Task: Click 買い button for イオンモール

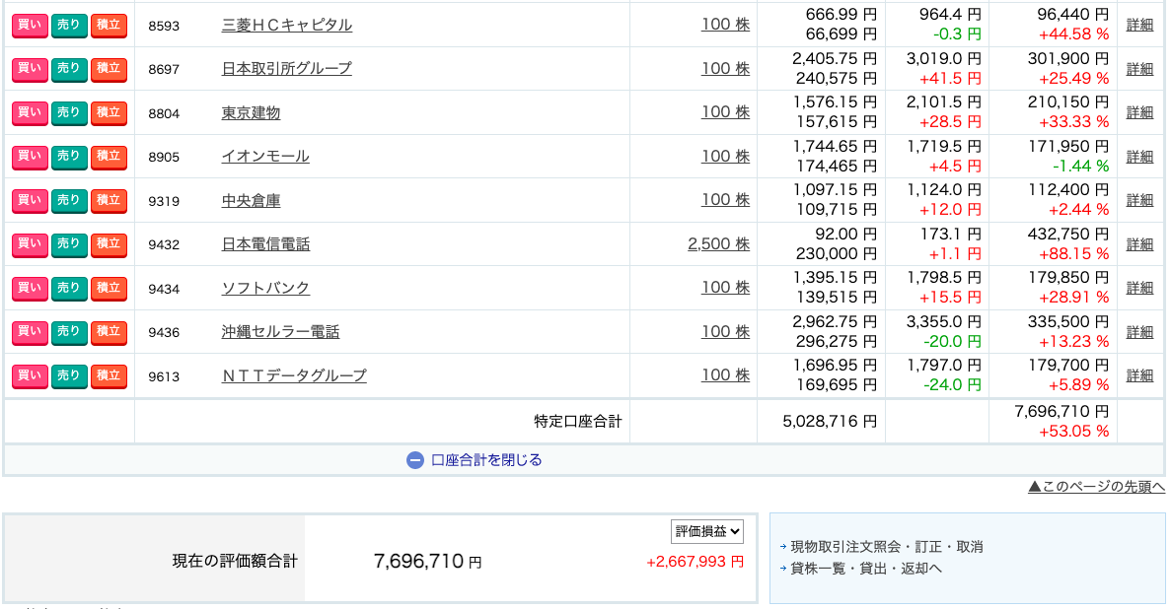Action: click(30, 157)
